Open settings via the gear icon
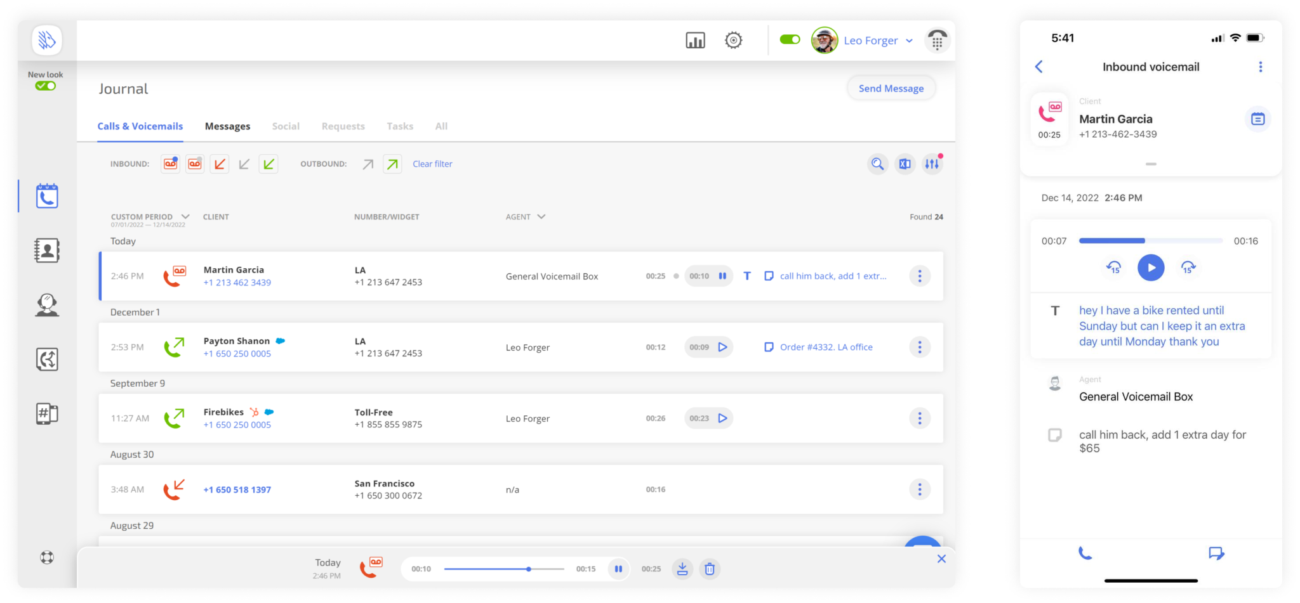Viewport: 1300px width, 603px height. 734,40
